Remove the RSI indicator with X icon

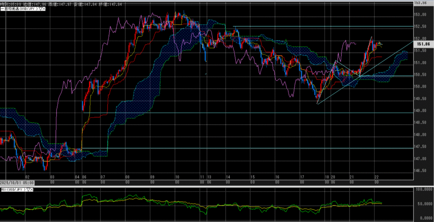[x=31, y=190]
